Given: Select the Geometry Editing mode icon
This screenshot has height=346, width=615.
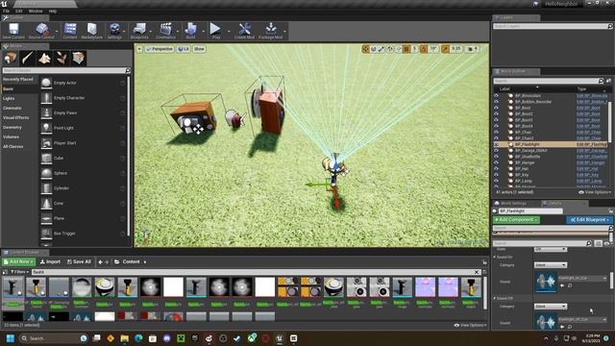Looking at the screenshot, I should (x=79, y=58).
